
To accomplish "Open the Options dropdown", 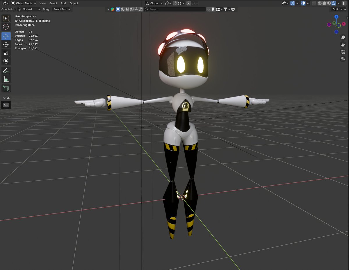I will pos(339,9).
